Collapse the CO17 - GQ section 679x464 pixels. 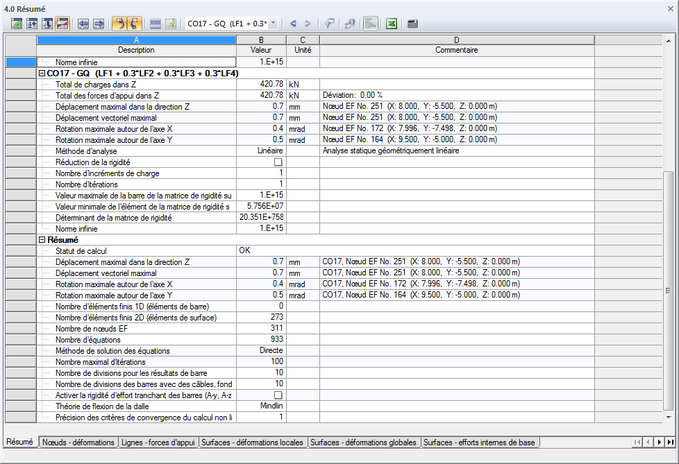42,74
